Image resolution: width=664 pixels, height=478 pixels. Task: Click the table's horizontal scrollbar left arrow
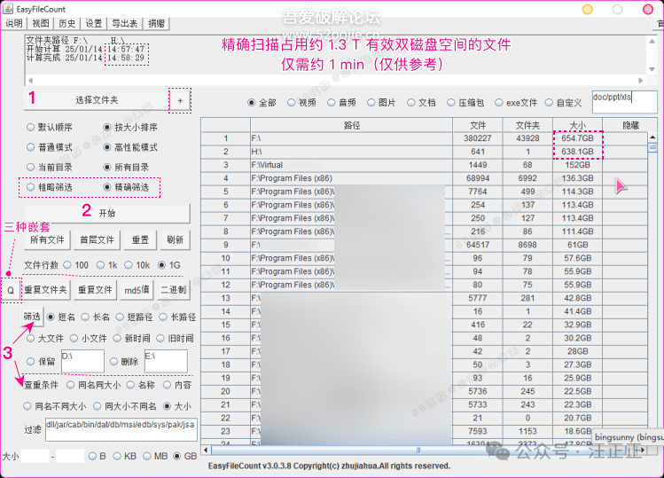click(206, 450)
